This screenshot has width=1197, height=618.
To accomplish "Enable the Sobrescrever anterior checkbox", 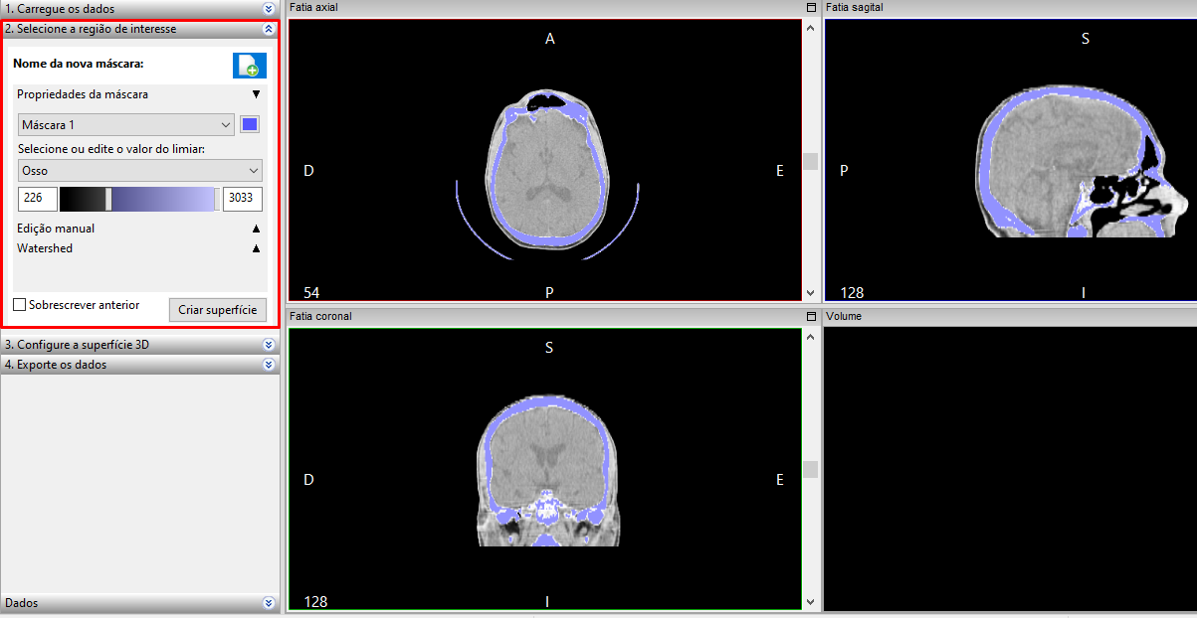I will pos(20,305).
